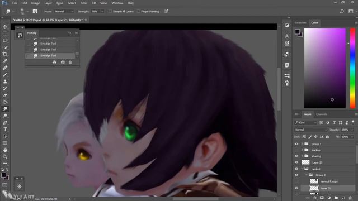Show the hidden backup group

pos(296,150)
